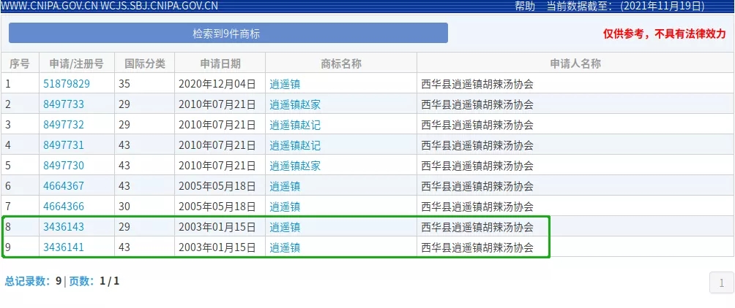Go to page 1 pagination button
Viewport: 735px width, 308px height.
(x=721, y=282)
